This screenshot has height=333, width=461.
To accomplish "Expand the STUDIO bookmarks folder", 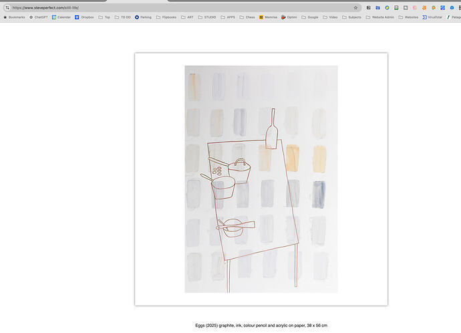I will pyautogui.click(x=207, y=17).
